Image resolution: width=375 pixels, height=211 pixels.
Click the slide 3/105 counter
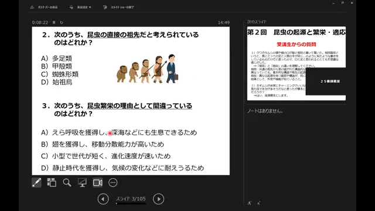coord(131,199)
